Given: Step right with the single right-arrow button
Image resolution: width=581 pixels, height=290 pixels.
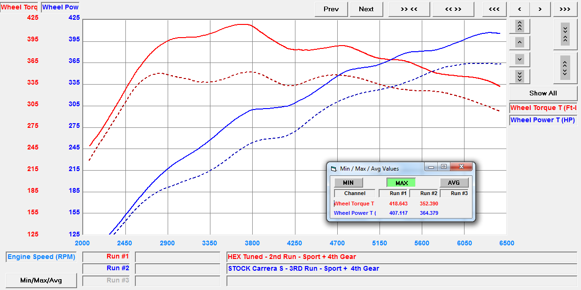Looking at the screenshot, I should point(540,9).
